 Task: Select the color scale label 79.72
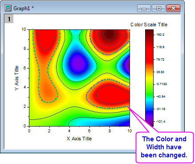[160, 60]
